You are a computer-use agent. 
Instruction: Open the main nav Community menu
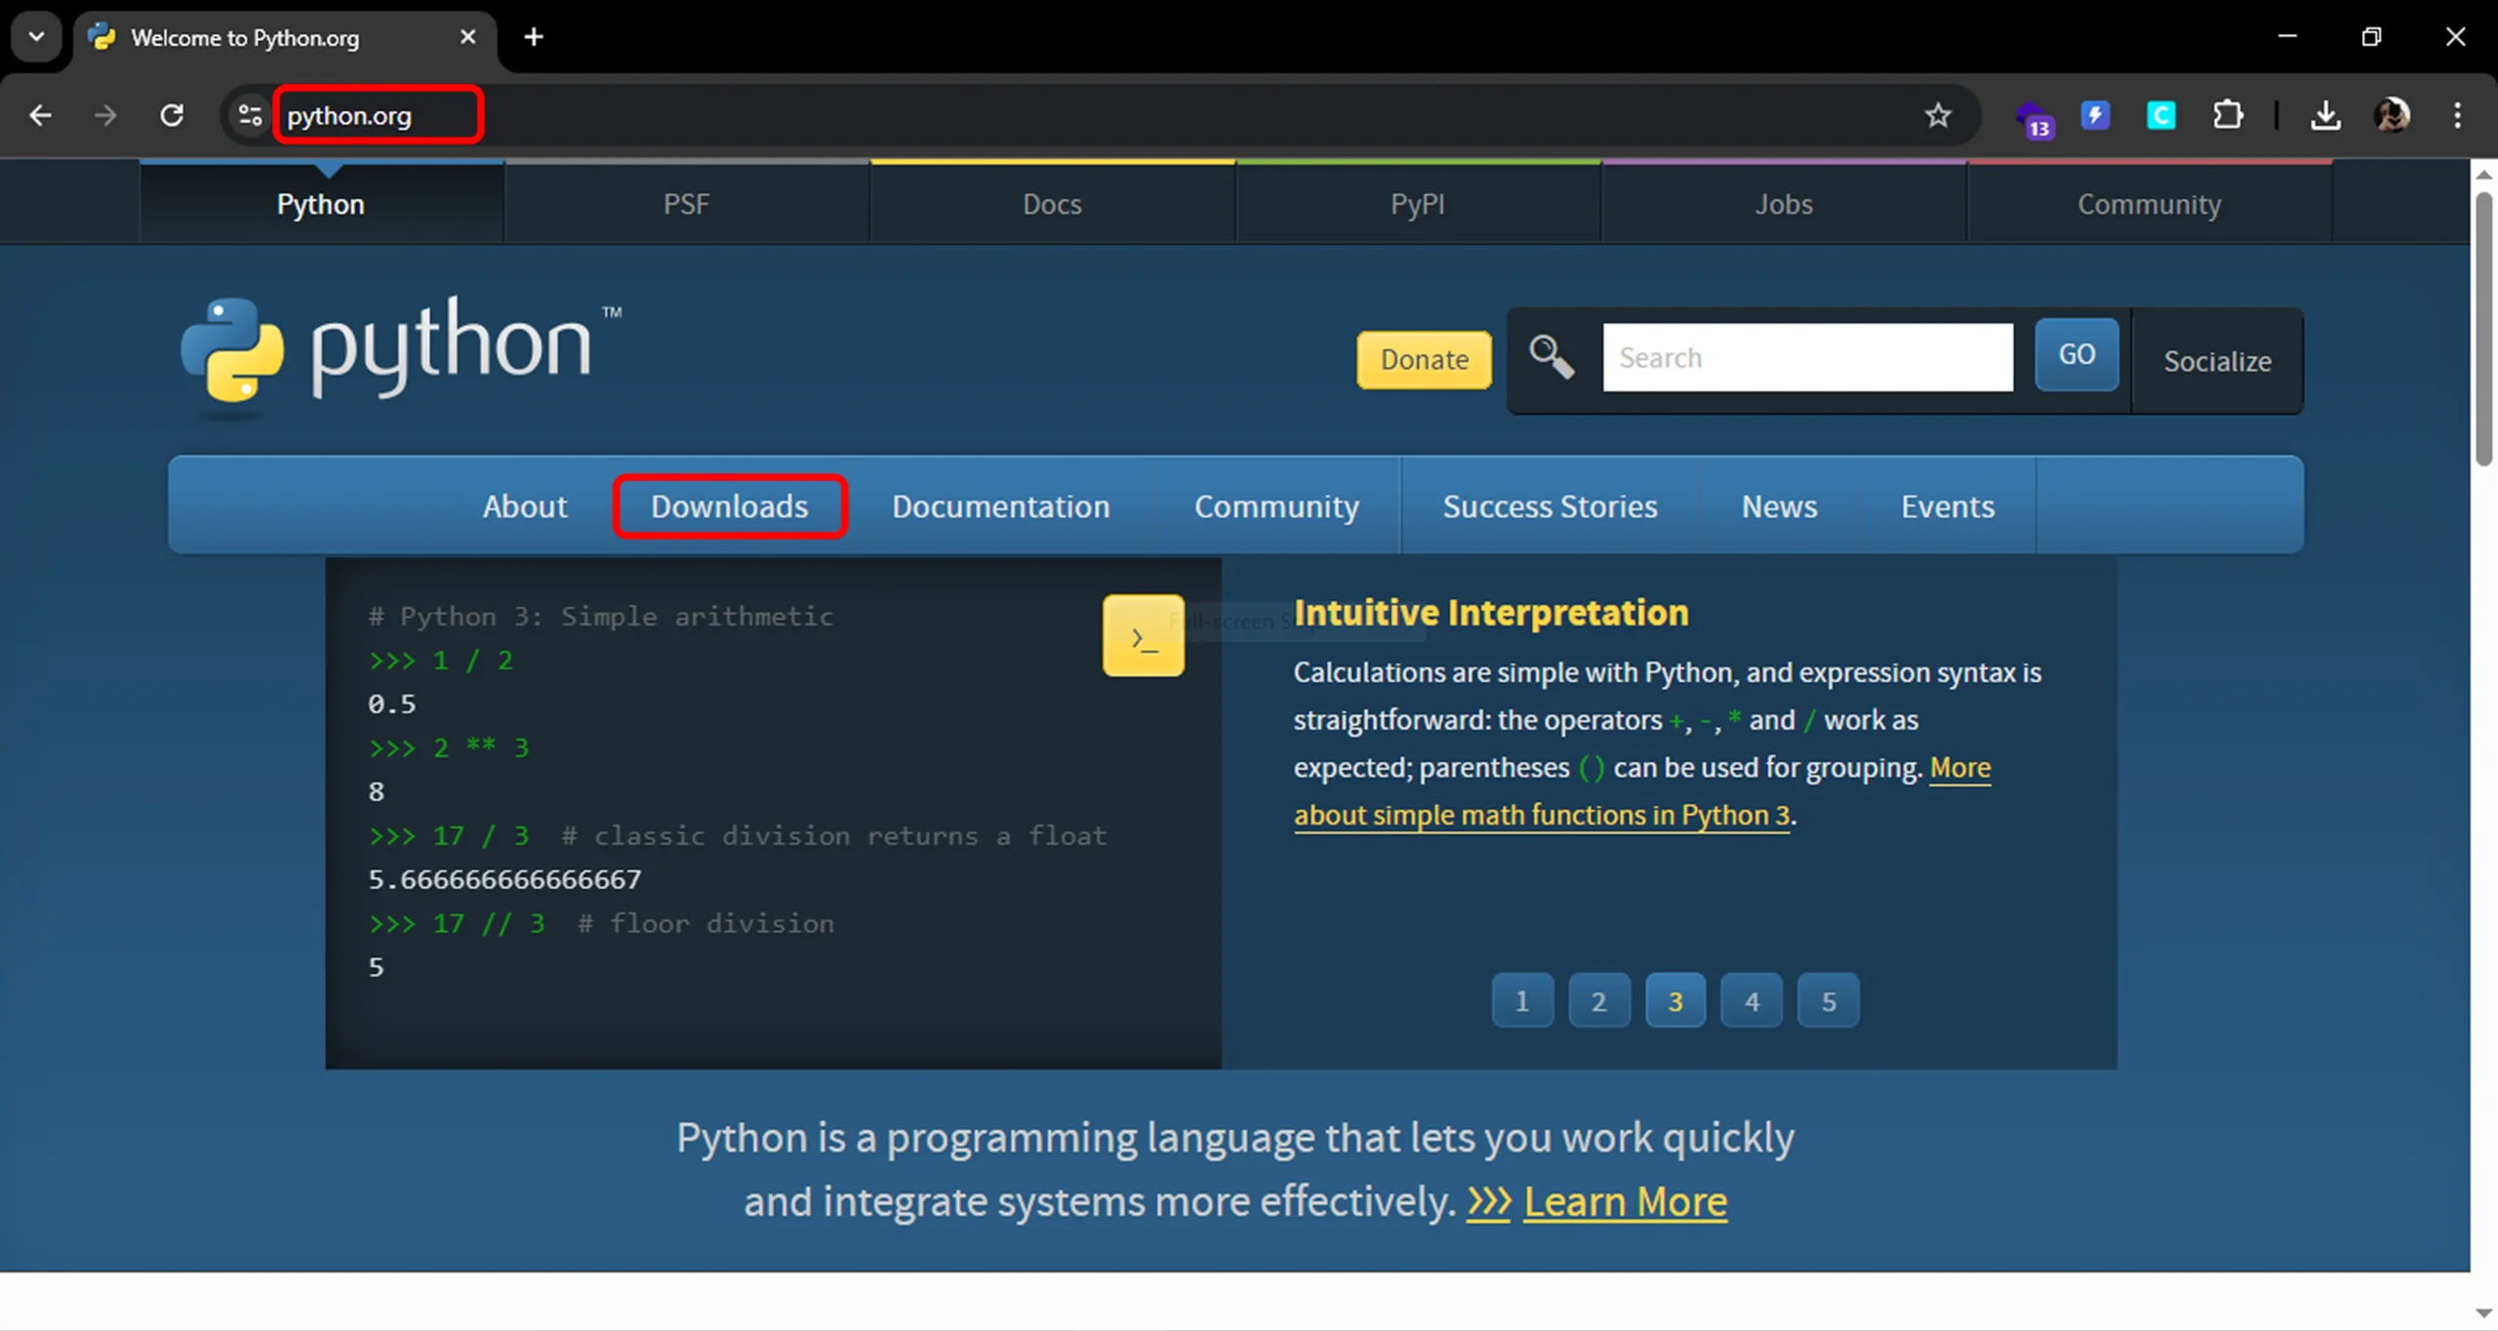tap(1276, 505)
